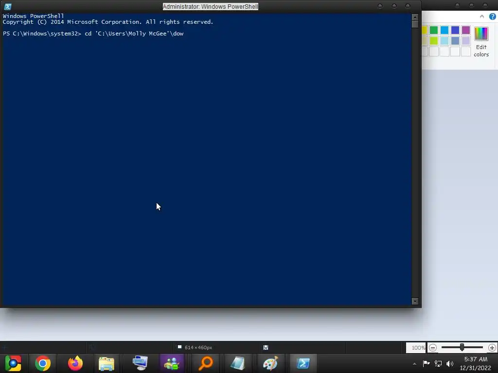Launch Google Chrome from the taskbar
Image resolution: width=498 pixels, height=373 pixels.
[43, 363]
